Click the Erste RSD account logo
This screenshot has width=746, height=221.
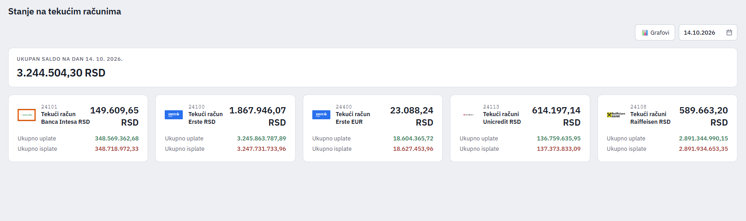click(174, 115)
